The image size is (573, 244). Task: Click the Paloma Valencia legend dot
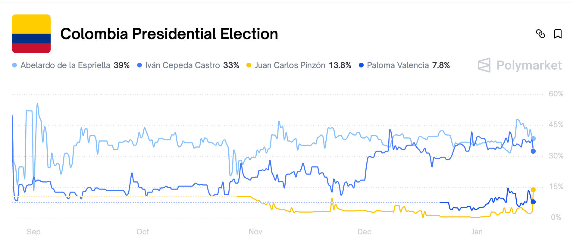361,65
